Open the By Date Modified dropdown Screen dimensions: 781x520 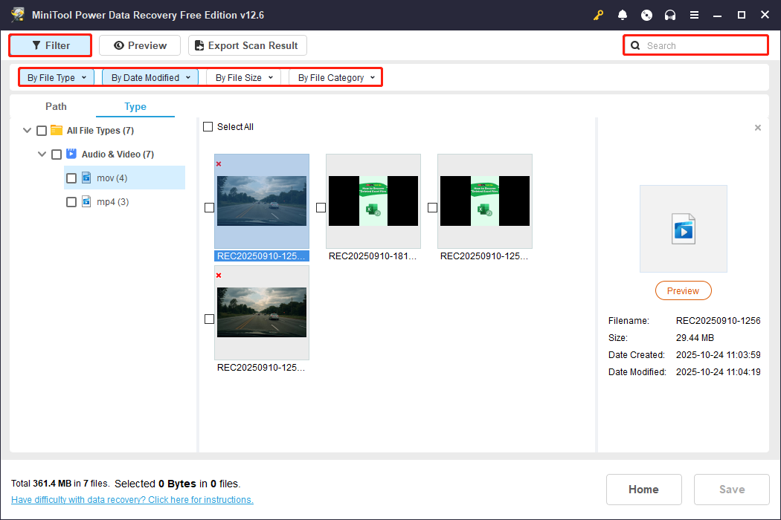[x=150, y=77]
